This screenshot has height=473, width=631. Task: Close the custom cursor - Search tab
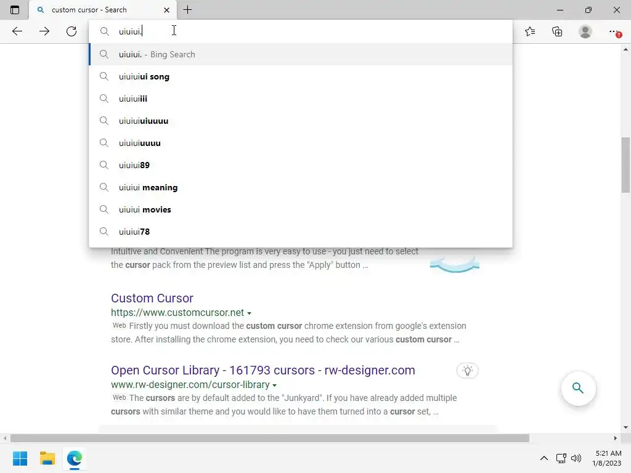[166, 10]
